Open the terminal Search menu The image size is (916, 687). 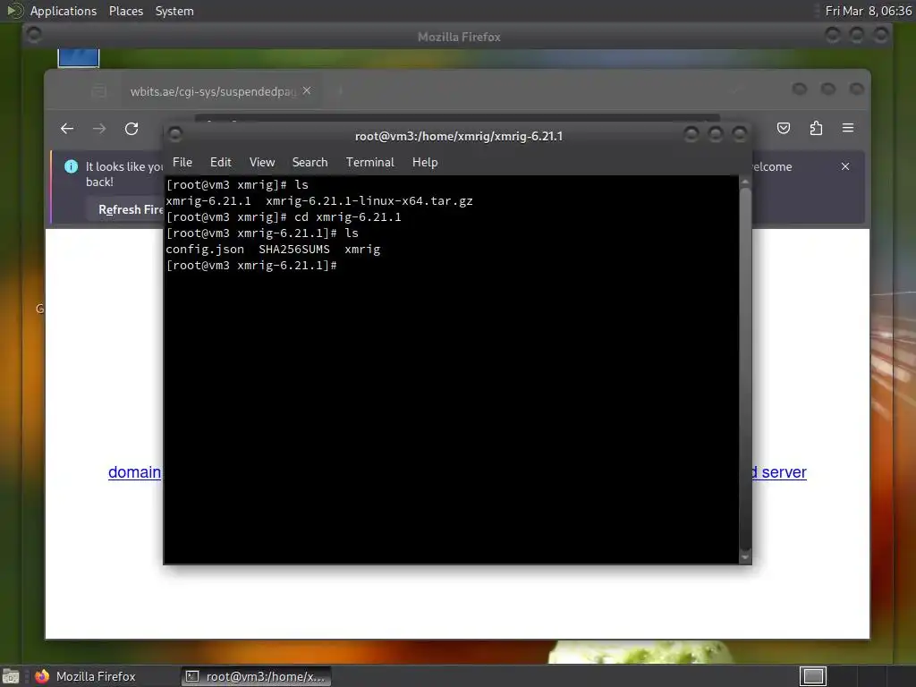310,163
